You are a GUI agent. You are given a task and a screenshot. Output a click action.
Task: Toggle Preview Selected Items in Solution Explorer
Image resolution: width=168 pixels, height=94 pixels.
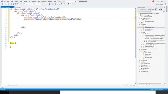(161, 9)
